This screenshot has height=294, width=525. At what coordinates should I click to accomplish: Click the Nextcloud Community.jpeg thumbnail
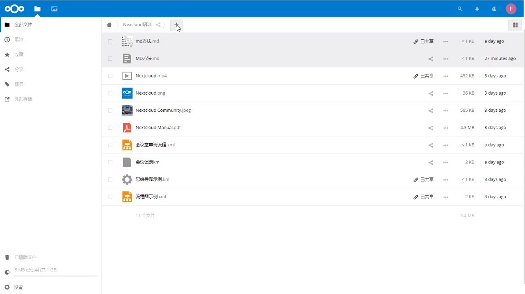point(127,111)
